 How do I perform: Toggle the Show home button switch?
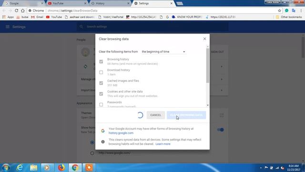[220, 129]
